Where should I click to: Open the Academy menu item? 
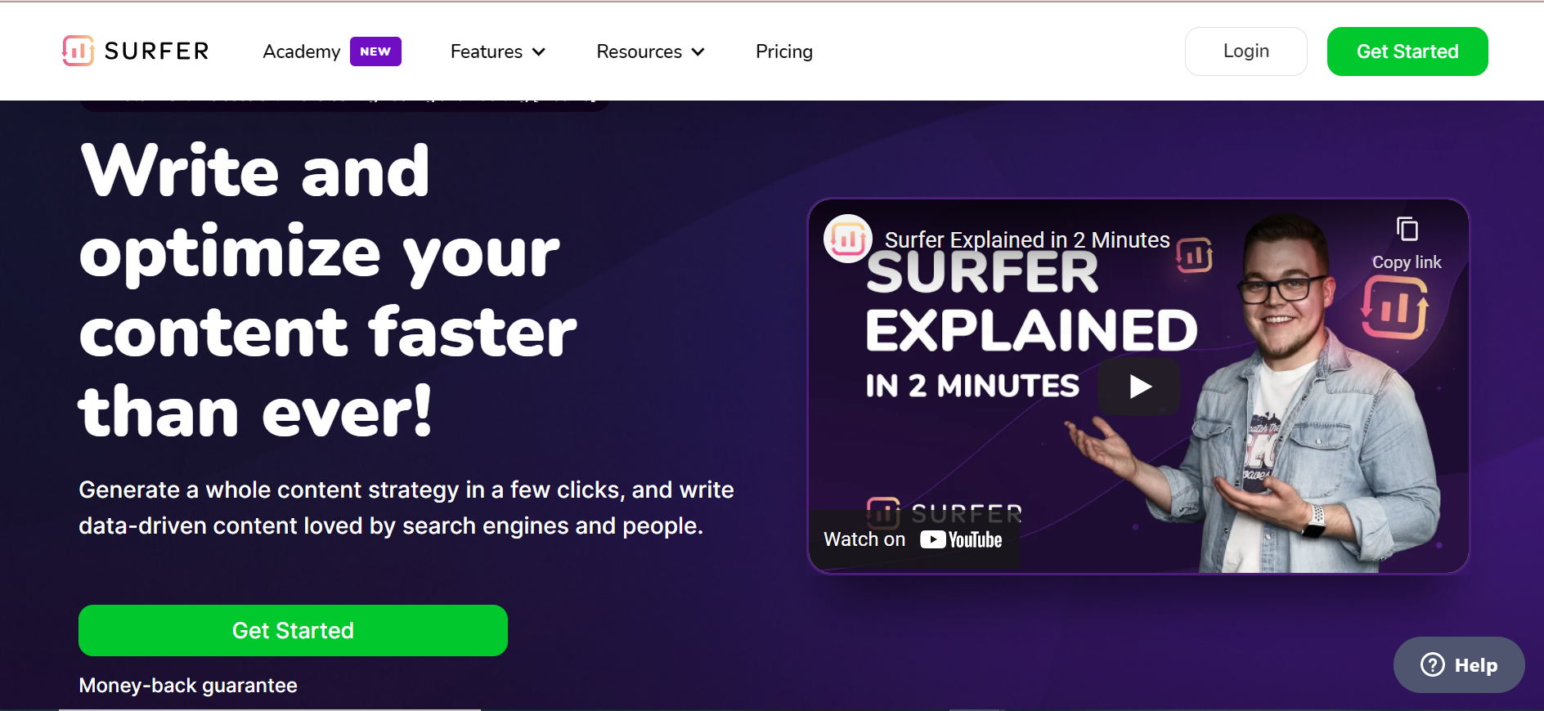pyautogui.click(x=302, y=51)
